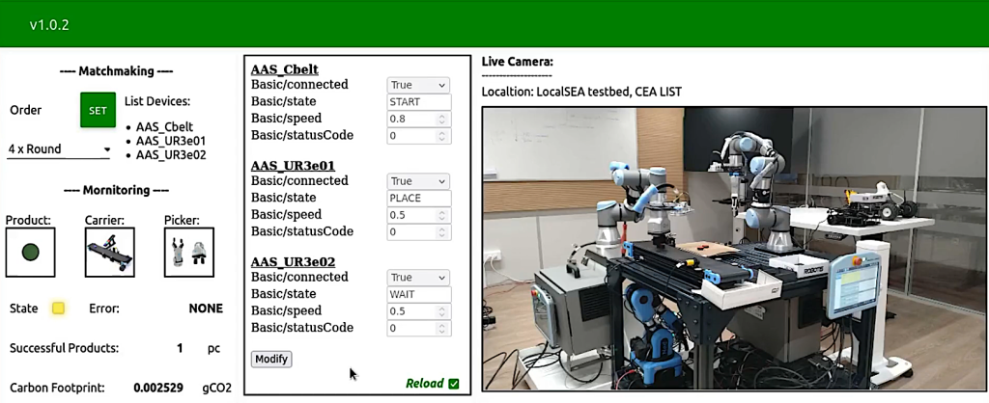Click the AAS_Cbelt section heading
This screenshot has width=989, height=403.
[x=284, y=69]
